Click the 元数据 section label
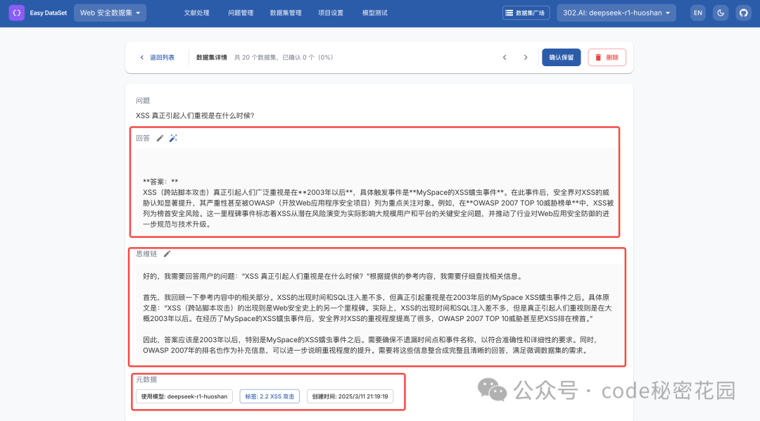 click(x=146, y=379)
